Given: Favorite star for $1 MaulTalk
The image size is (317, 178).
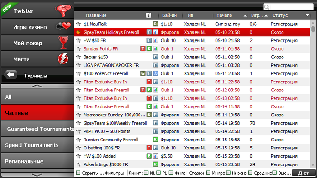Looking at the screenshot, I should 78,24.
